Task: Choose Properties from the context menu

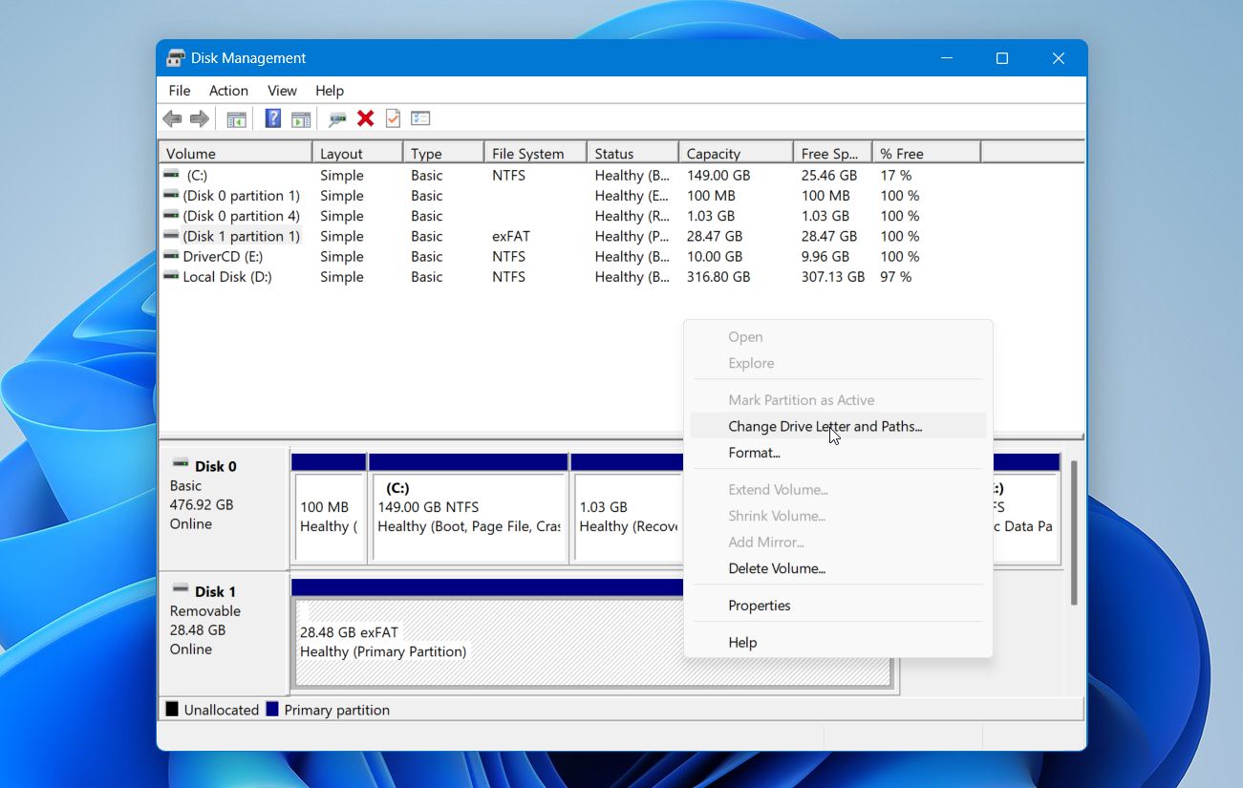Action: coord(838,606)
